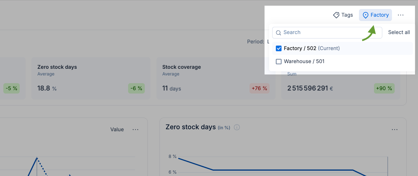Click the red +76 % coverage badge
Screen dimensions: 418x176
coord(260,89)
